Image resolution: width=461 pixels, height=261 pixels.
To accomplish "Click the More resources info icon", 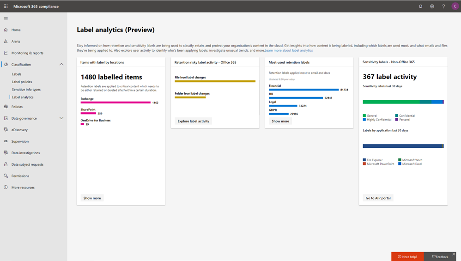I will tap(6, 187).
